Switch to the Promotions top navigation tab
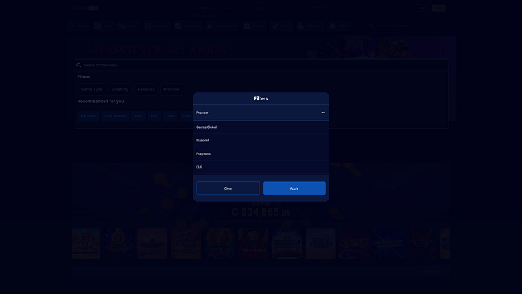The height and width of the screenshot is (294, 522). click(x=317, y=8)
